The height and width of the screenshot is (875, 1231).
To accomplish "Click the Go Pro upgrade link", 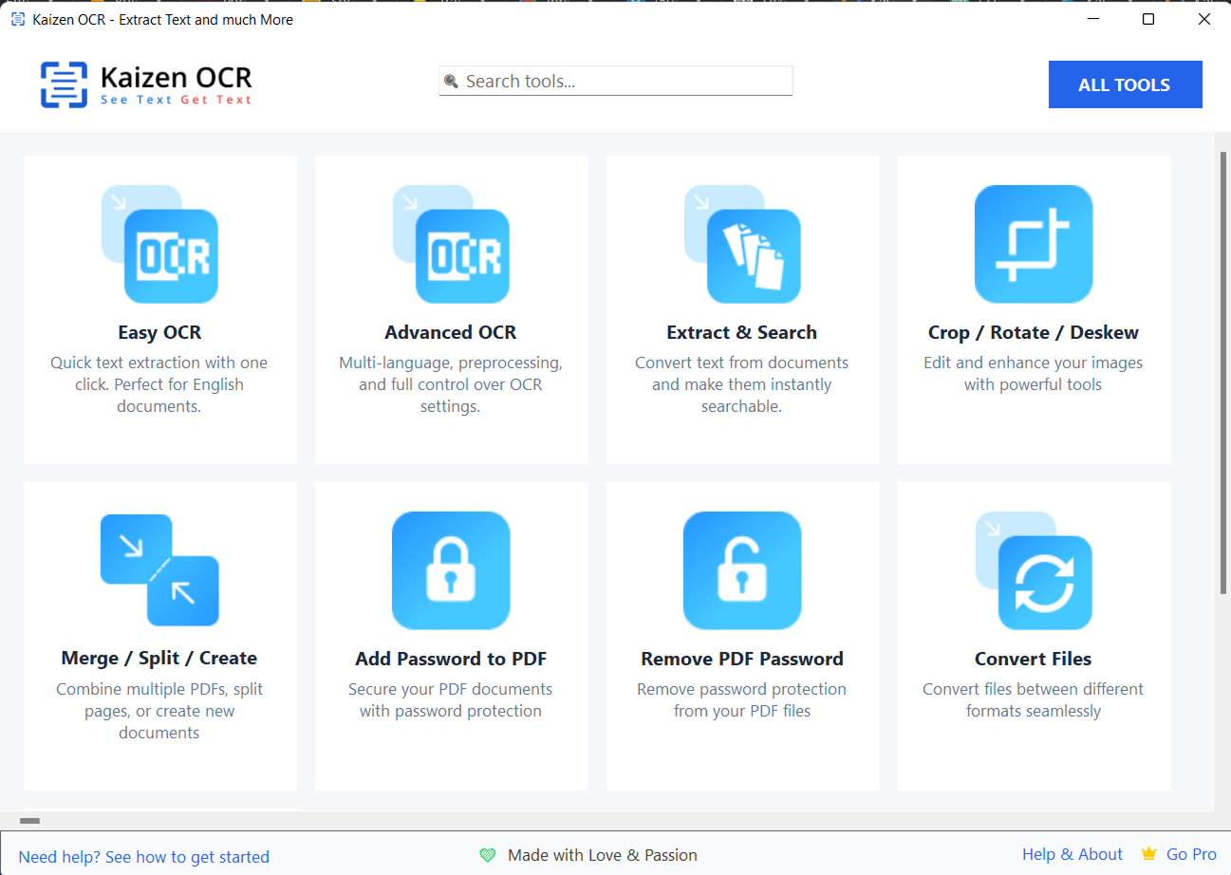I will point(1190,854).
